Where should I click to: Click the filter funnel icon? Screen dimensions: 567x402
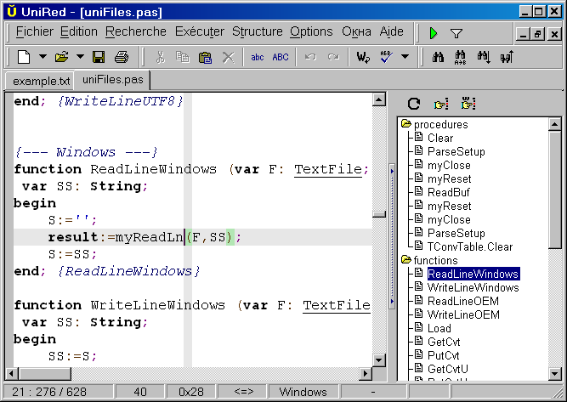456,33
